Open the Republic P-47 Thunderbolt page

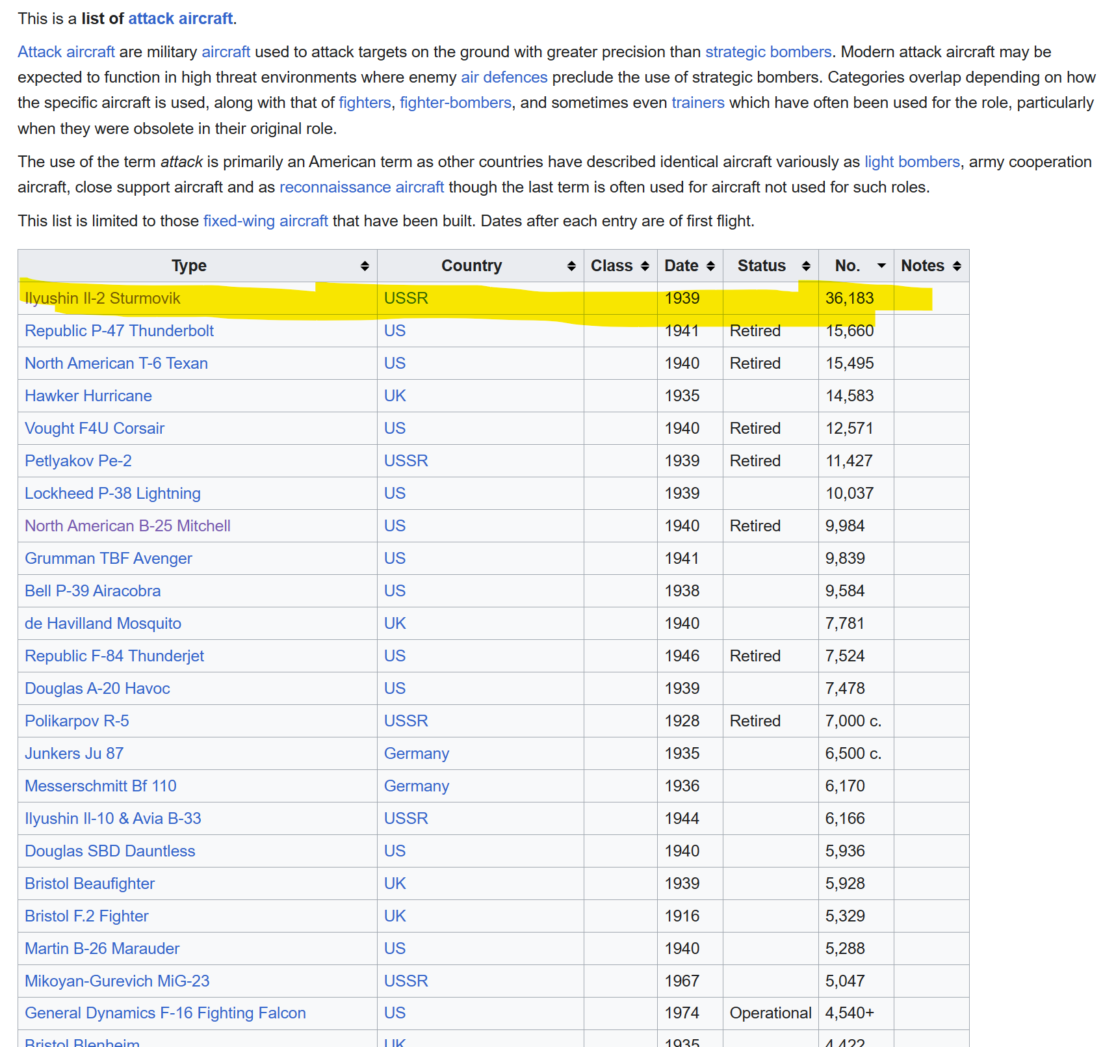coord(119,330)
